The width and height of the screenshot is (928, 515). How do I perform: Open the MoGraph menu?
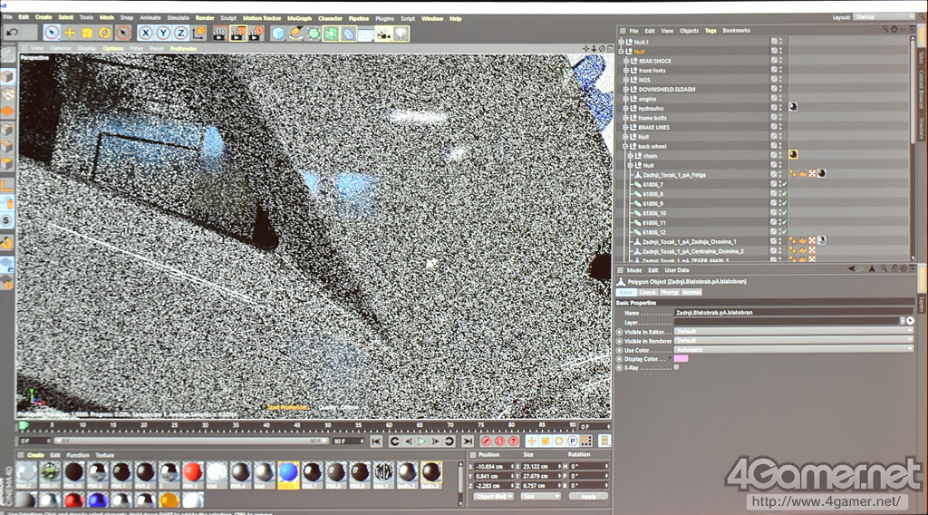[x=300, y=18]
